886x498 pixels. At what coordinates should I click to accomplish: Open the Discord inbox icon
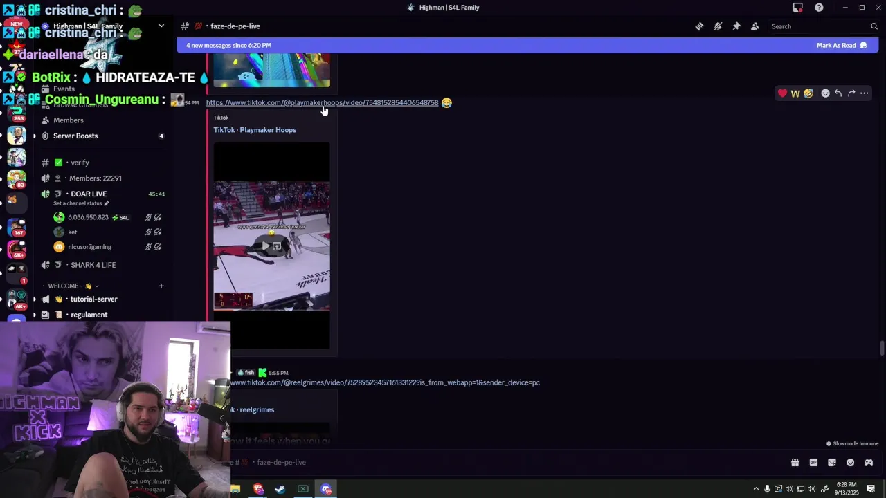tap(798, 8)
